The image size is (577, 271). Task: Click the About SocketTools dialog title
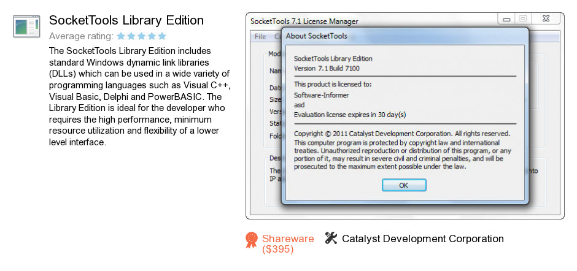tap(317, 36)
